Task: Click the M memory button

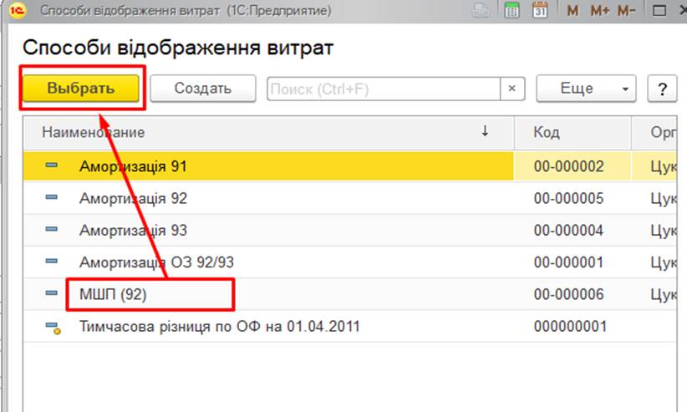Action: (572, 11)
